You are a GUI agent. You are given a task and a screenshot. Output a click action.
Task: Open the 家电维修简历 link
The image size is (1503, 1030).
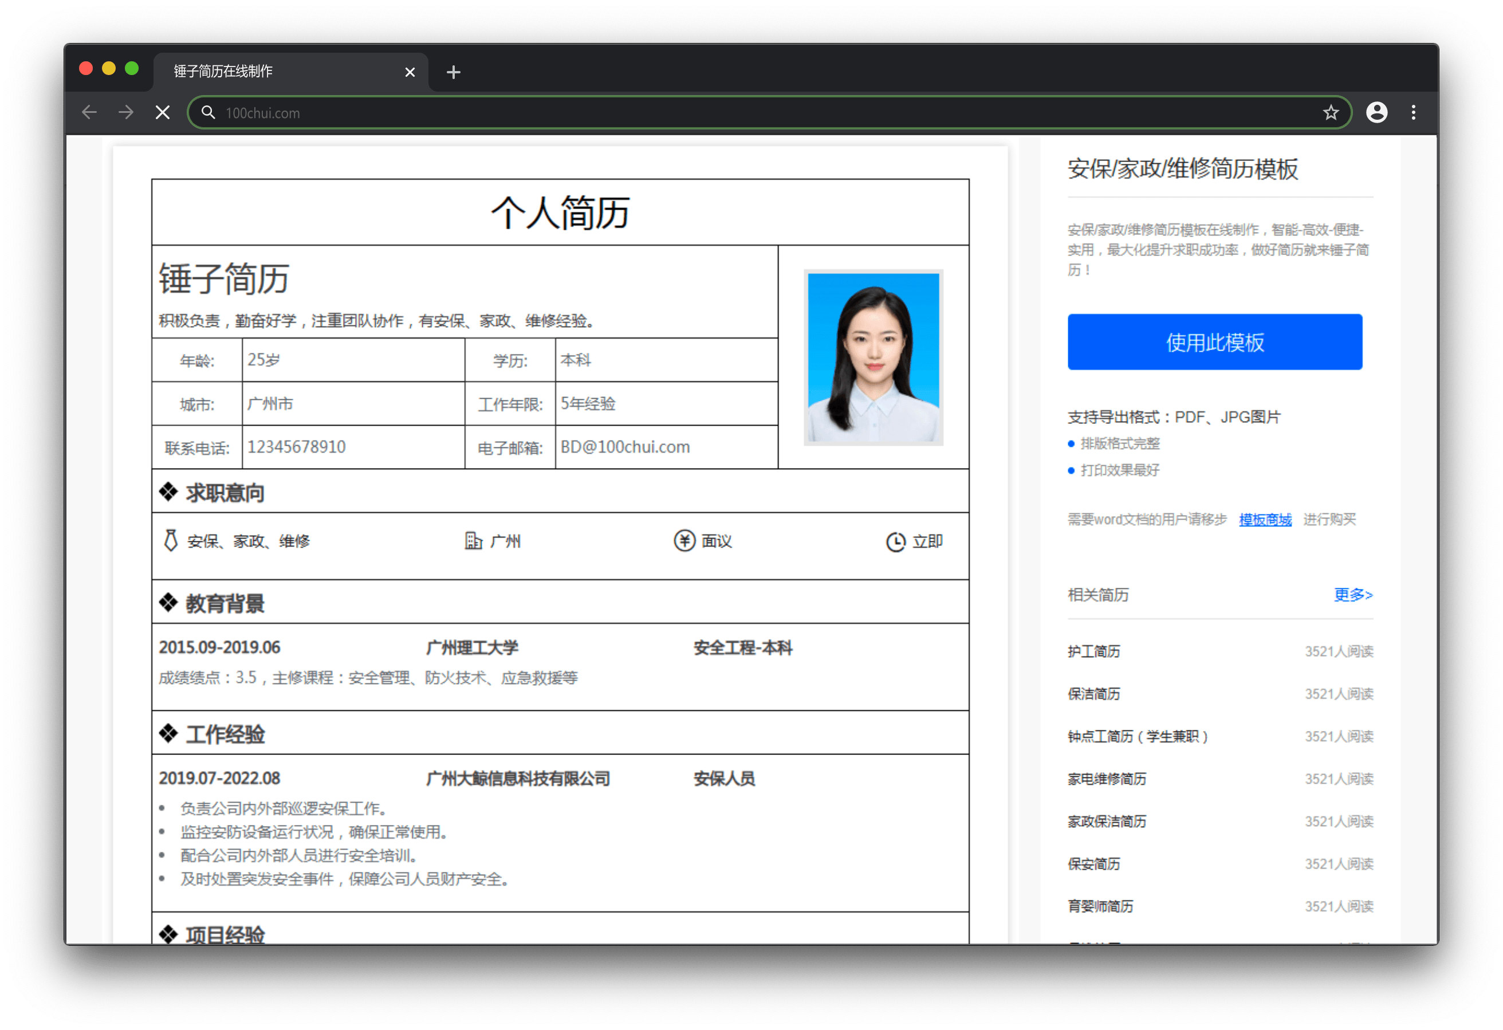pos(1106,779)
